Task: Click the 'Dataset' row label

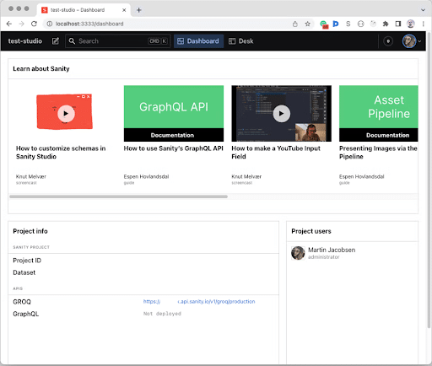Action: pyautogui.click(x=24, y=272)
